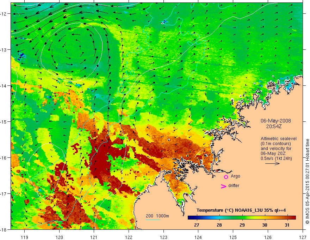Click the '28' color bar tick label
The height and width of the screenshot is (240, 310).
pyautogui.click(x=219, y=225)
